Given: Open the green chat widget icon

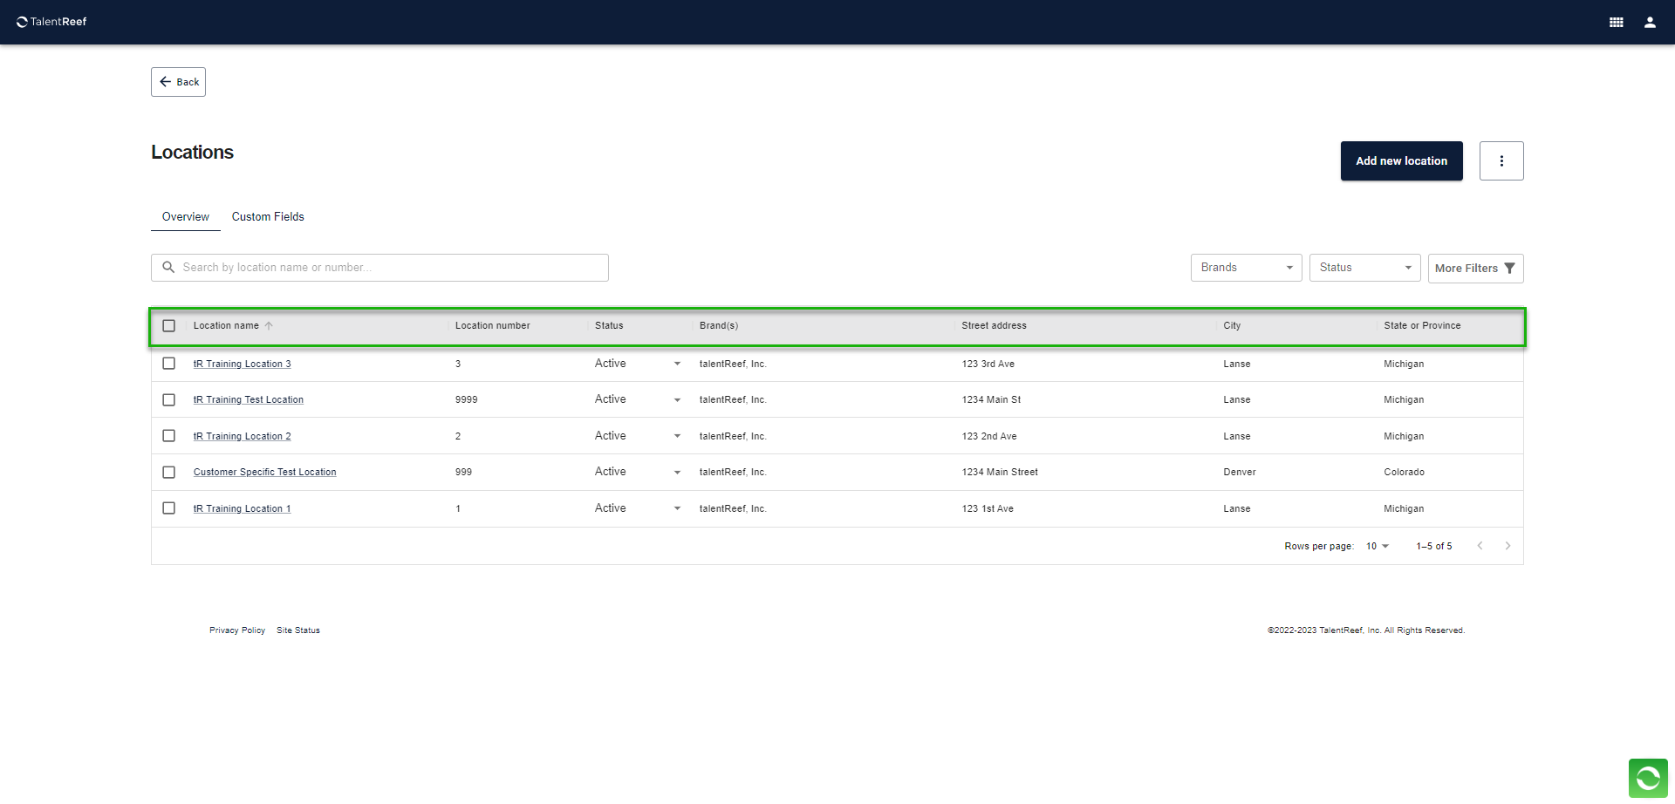Looking at the screenshot, I should pos(1647,778).
